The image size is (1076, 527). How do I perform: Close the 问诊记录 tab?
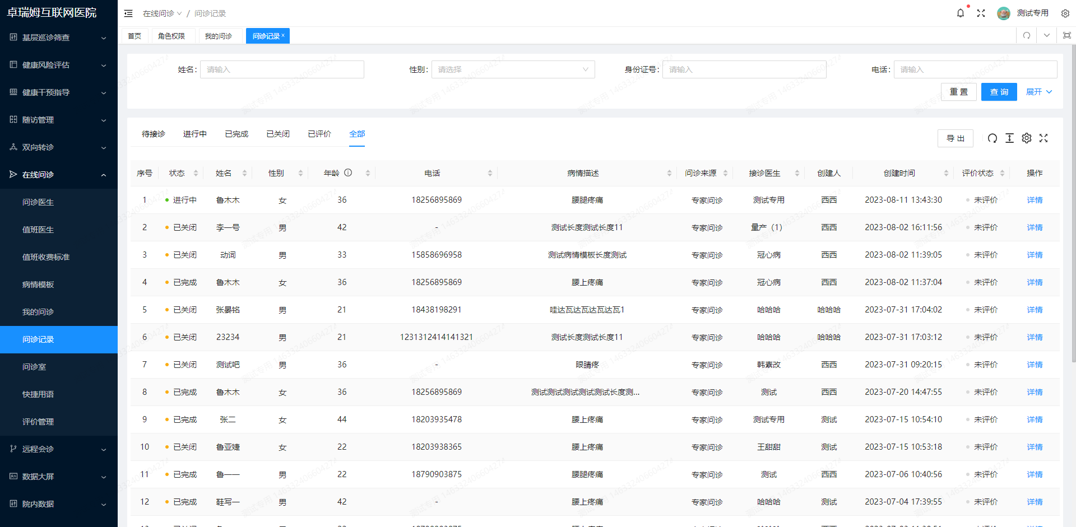pos(283,35)
